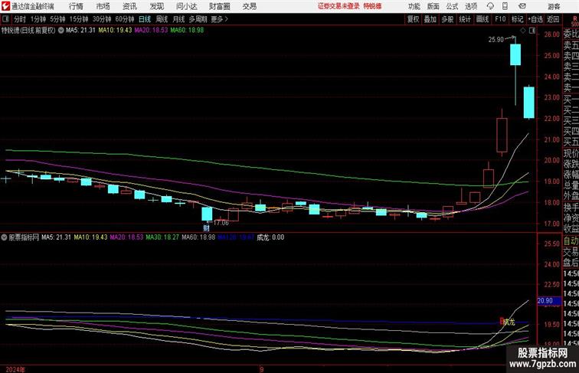Select the 日线 daily tab
The width and height of the screenshot is (579, 373).
click(x=145, y=19)
